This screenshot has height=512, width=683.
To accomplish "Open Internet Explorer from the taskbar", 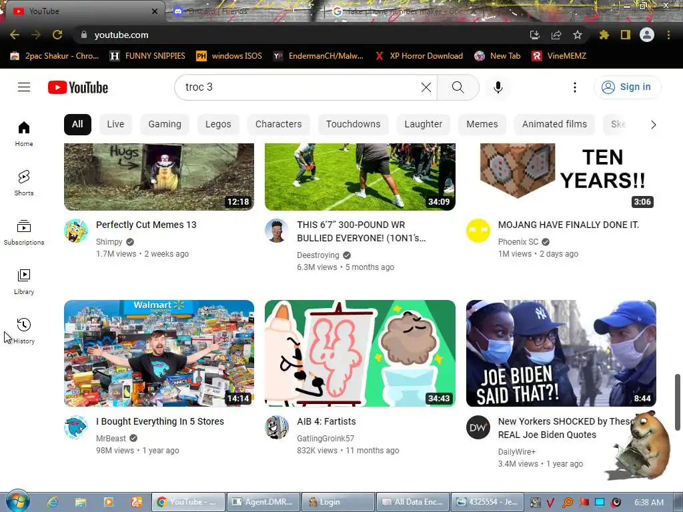I will point(53,502).
